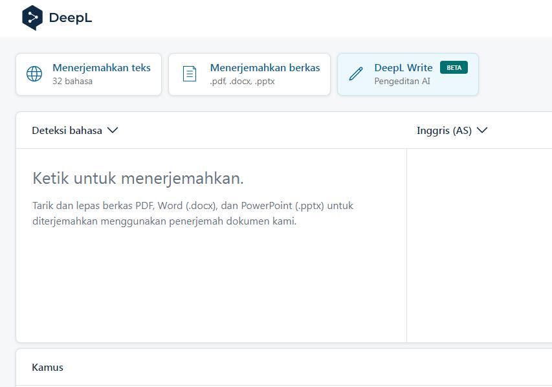Click the Ketik untuk menerjemahkan text area
The image size is (552, 387).
(x=211, y=245)
